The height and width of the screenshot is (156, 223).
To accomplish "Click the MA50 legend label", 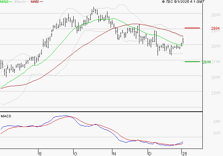I will point(35,2).
